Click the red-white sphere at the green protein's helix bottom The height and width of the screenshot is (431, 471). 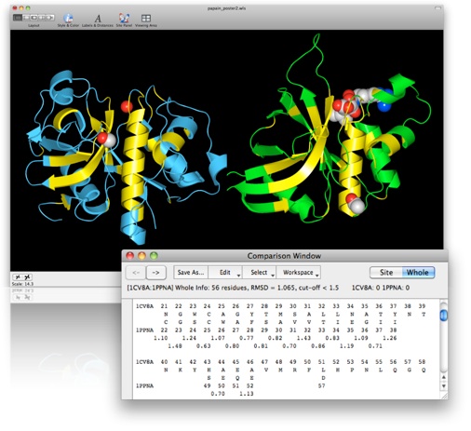355,203
